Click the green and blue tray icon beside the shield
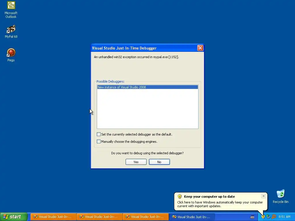 (x=268, y=217)
